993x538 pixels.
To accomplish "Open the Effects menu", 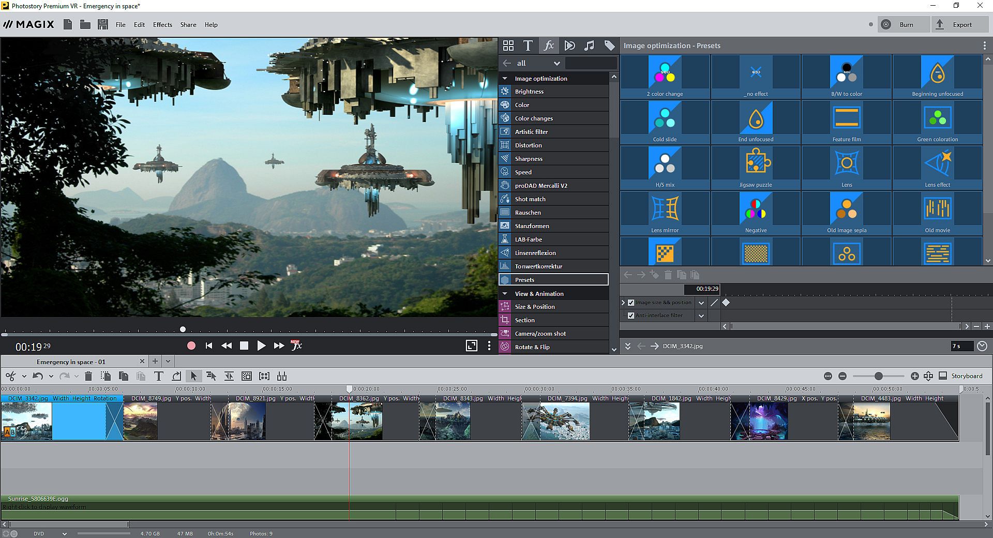I will [162, 24].
